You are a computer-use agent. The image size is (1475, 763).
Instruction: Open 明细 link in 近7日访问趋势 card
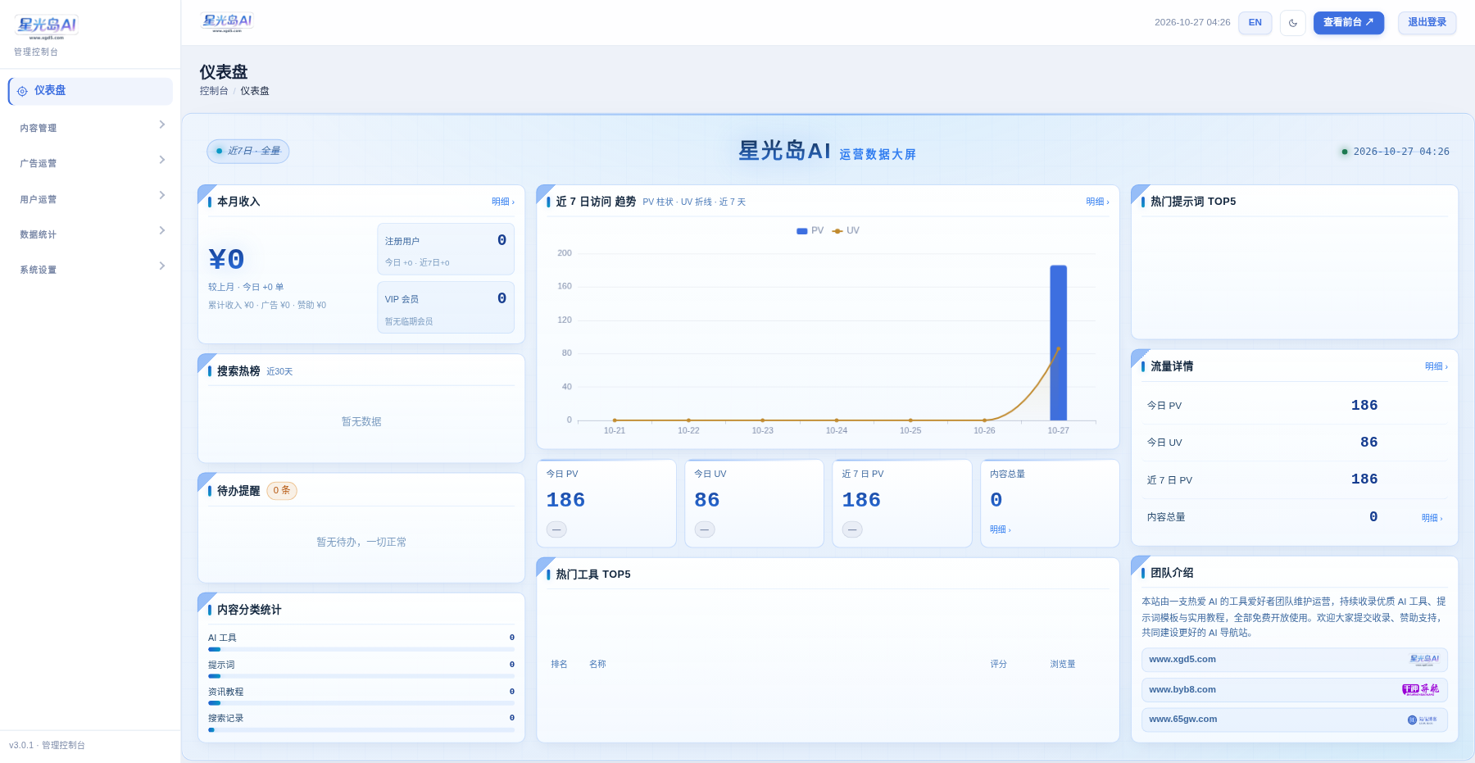coord(1097,202)
